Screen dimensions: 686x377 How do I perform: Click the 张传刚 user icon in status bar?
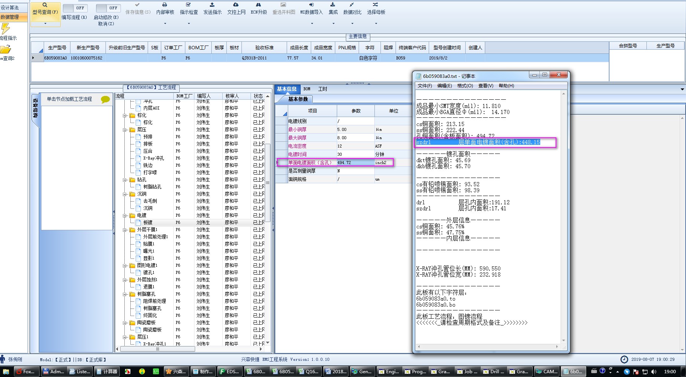(x=3, y=359)
